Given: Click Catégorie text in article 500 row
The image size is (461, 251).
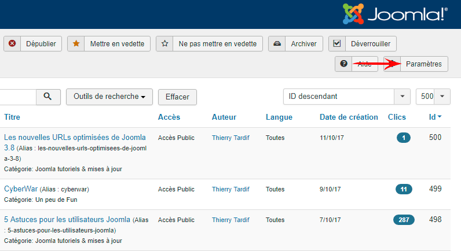Looking at the screenshot, I should (63, 169).
